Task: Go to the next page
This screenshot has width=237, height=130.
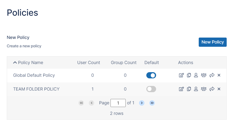Action: coord(142,103)
